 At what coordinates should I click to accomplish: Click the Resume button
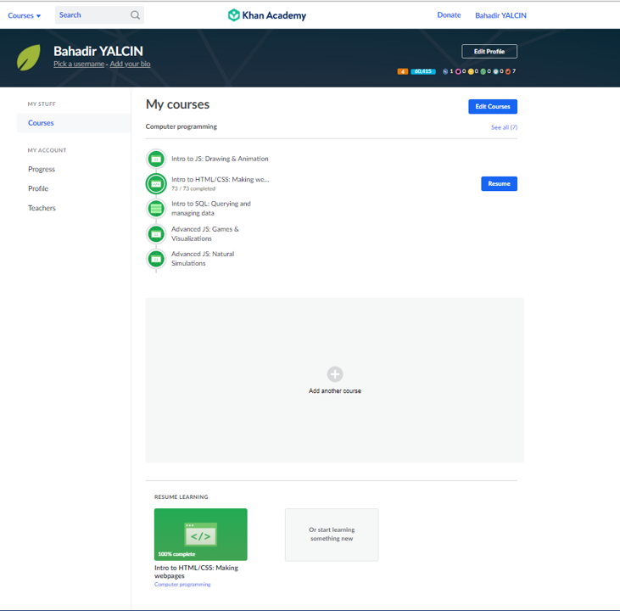499,183
